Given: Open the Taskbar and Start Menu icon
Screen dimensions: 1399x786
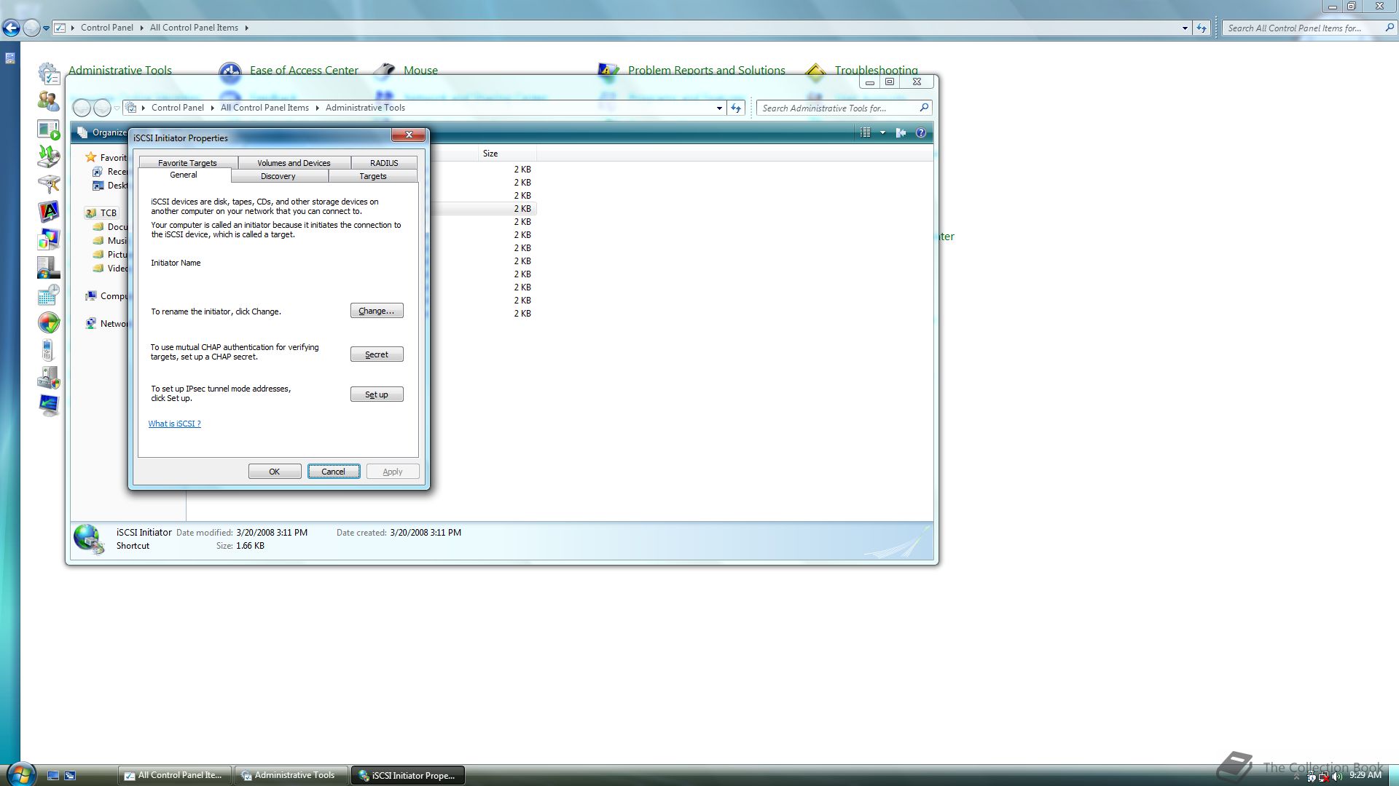Looking at the screenshot, I should coord(49,267).
